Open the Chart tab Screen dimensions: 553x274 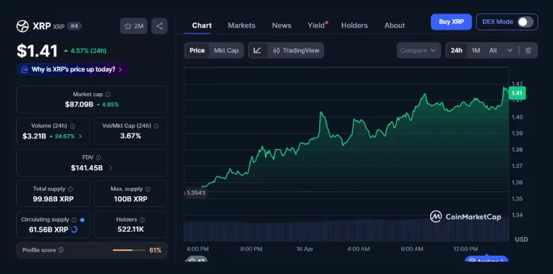[202, 25]
